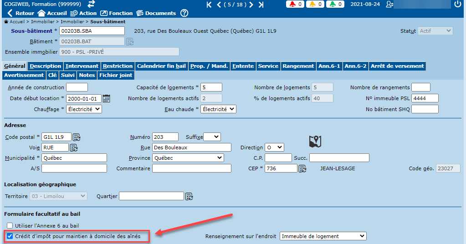Jump to the first record arrow
Screen dimensions: 466x244
[x=209, y=5]
